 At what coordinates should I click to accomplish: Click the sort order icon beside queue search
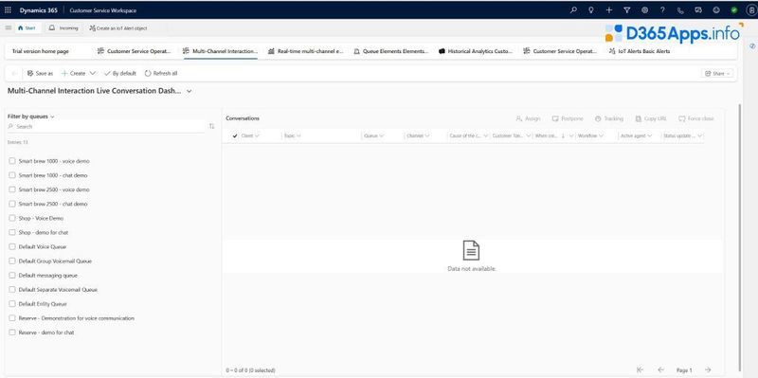click(211, 126)
